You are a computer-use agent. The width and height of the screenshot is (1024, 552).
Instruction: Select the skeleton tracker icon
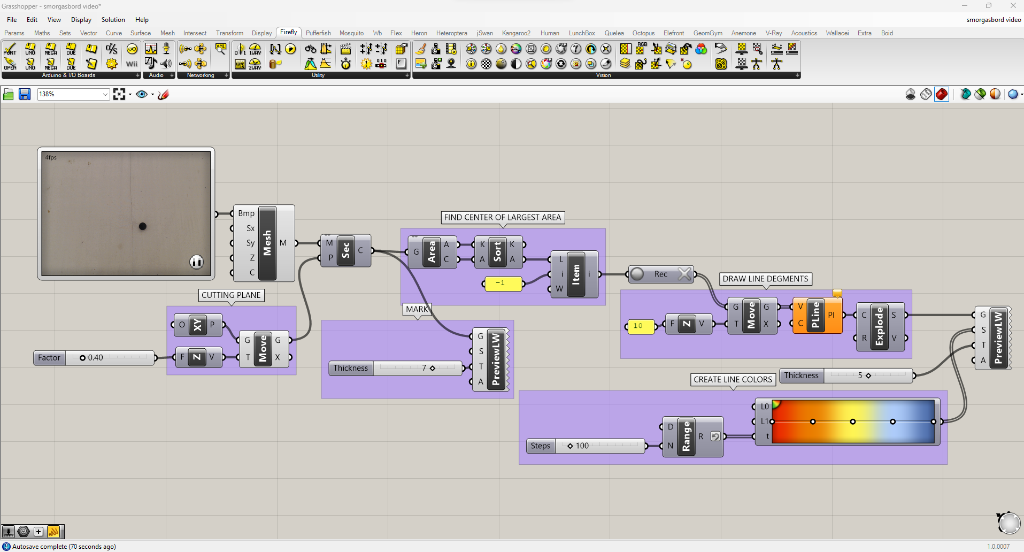pos(757,64)
